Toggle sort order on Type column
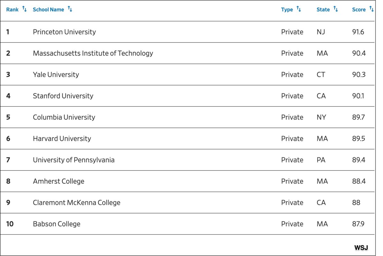The height and width of the screenshot is (256, 383). tap(299, 9)
